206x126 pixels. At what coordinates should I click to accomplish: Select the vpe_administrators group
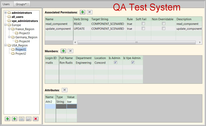click(25, 21)
